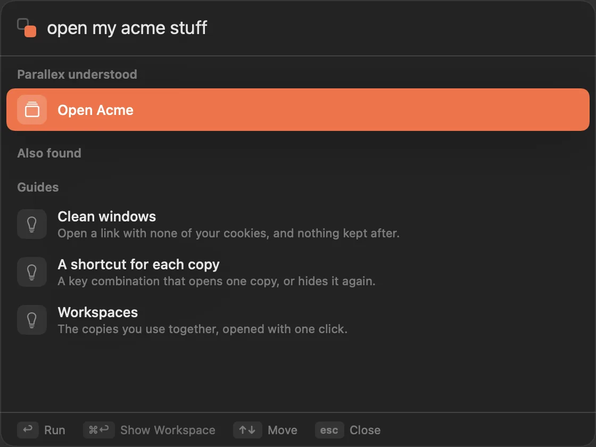
Task: Open the Workspaces guide
Action: coord(298,320)
